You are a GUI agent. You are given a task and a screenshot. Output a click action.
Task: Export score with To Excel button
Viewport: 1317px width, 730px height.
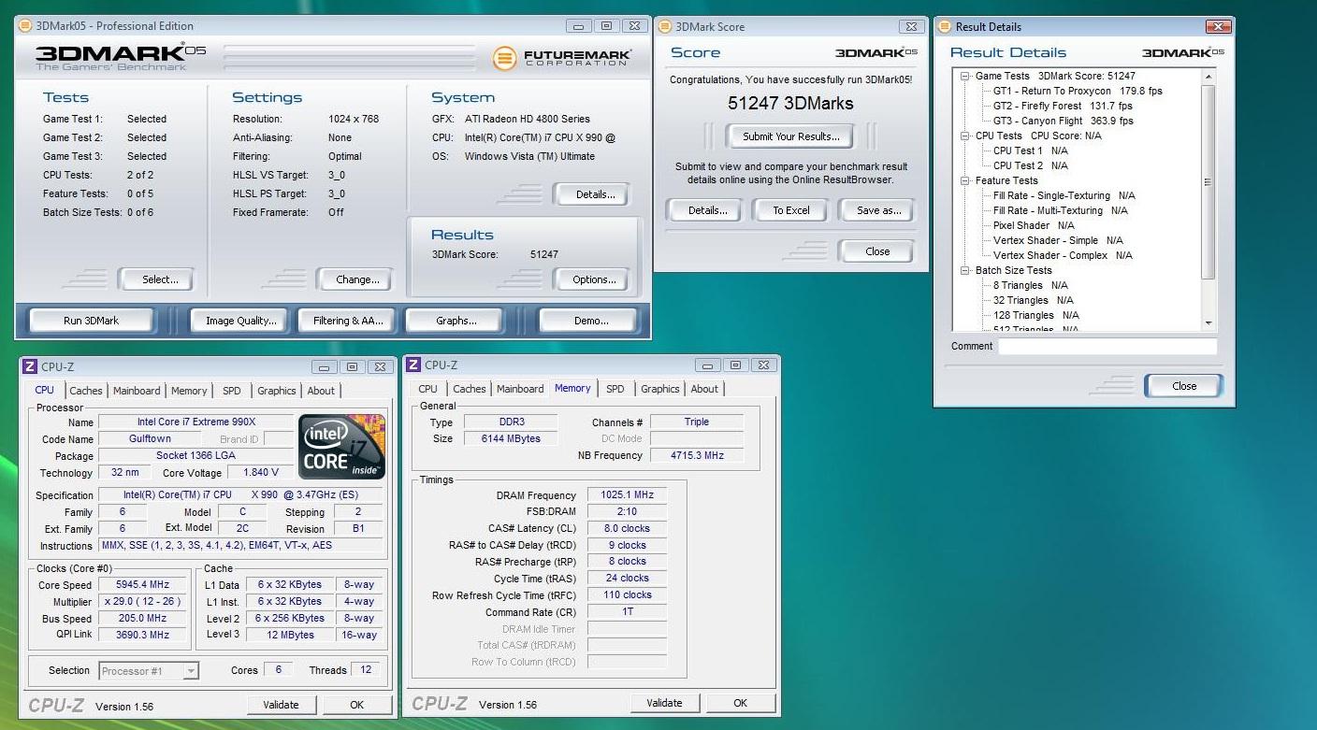point(791,210)
